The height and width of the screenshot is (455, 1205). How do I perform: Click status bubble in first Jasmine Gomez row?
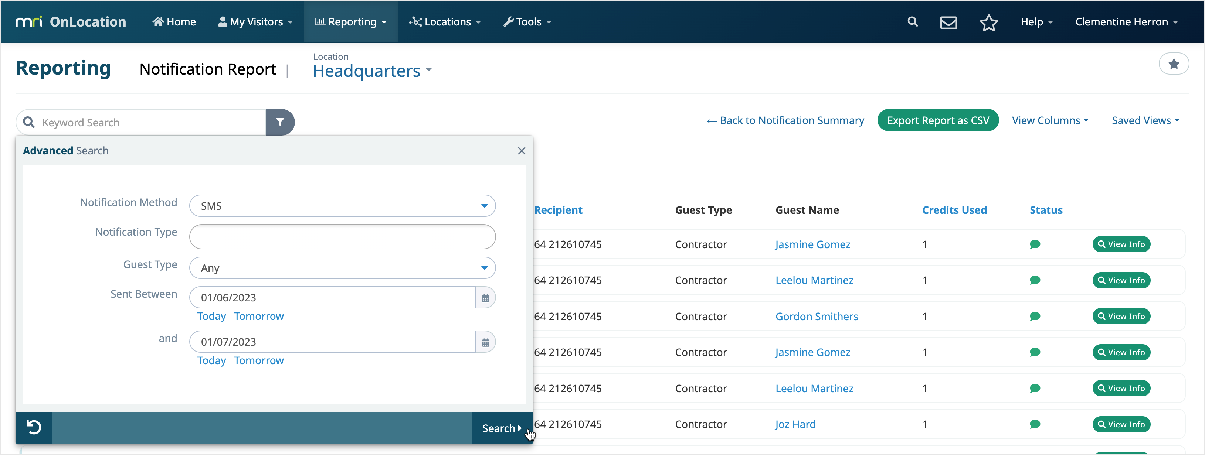(1035, 244)
